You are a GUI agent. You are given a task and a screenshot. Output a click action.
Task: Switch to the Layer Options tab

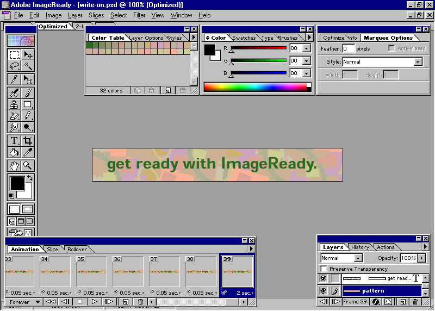146,38
